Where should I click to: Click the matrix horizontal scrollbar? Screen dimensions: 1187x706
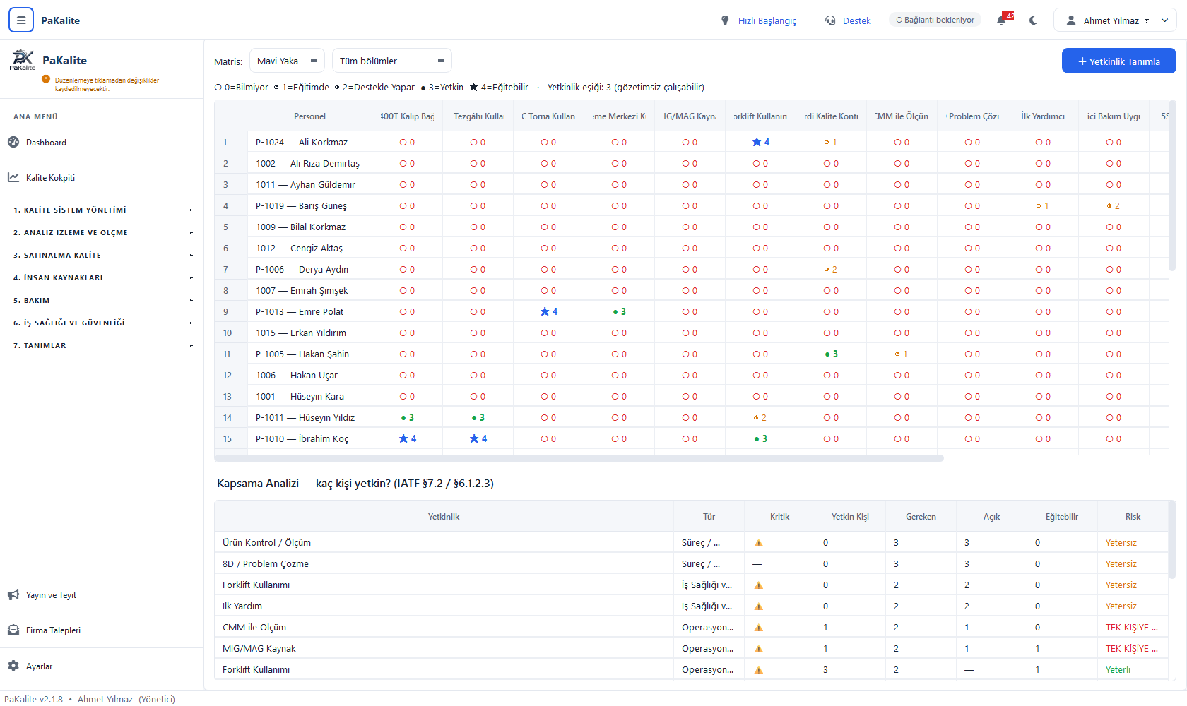tap(579, 458)
